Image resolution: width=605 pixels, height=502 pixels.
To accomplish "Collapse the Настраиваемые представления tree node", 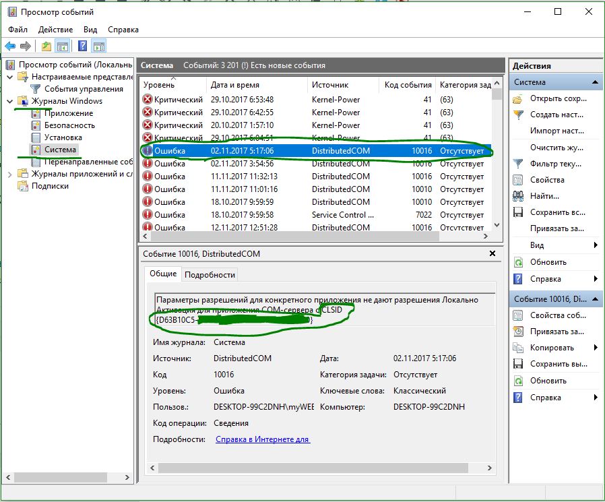I will click(x=10, y=77).
